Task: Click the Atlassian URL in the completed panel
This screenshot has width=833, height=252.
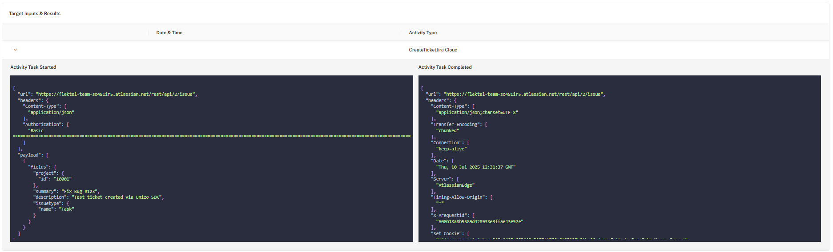Action: tap(523, 94)
